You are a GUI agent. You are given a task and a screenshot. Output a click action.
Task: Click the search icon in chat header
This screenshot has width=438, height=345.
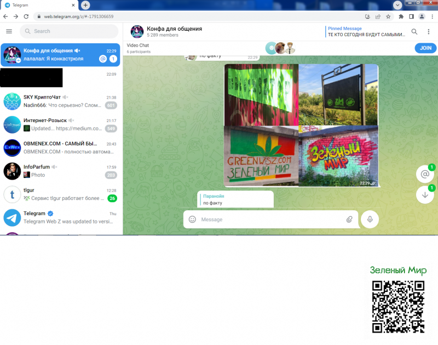click(x=414, y=32)
